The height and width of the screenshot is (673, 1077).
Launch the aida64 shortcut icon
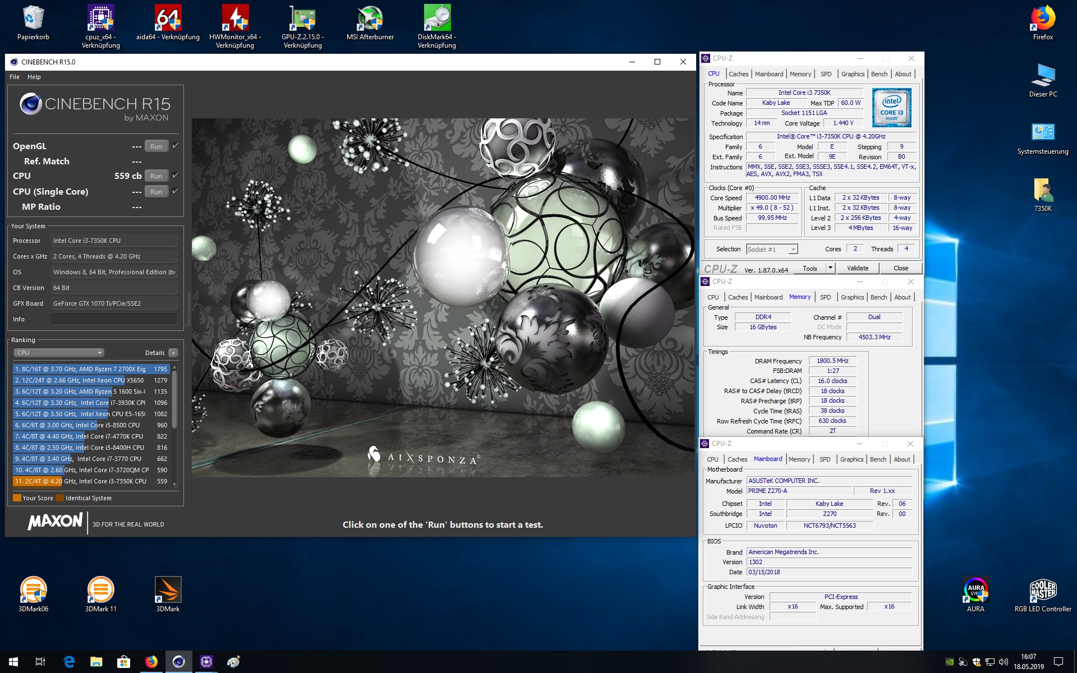[x=168, y=24]
